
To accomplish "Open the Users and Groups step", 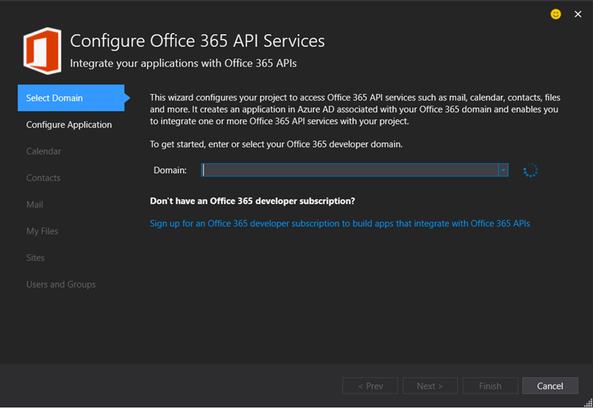I will tap(61, 284).
